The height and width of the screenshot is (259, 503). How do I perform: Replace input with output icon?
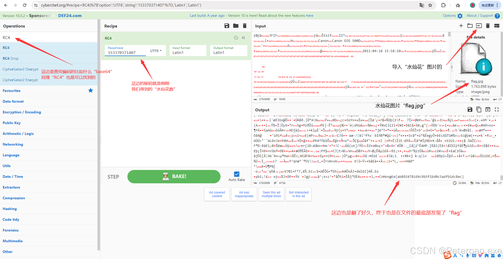pos(488,109)
